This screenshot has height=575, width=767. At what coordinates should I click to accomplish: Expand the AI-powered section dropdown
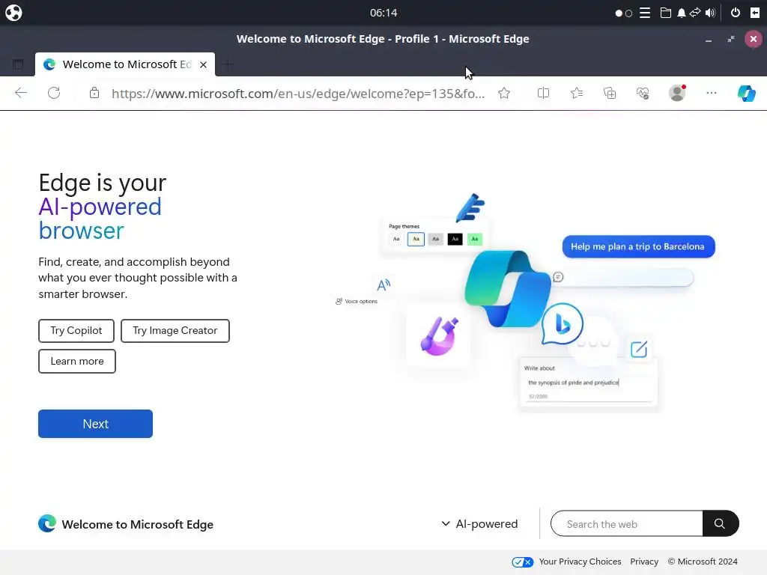pos(479,523)
